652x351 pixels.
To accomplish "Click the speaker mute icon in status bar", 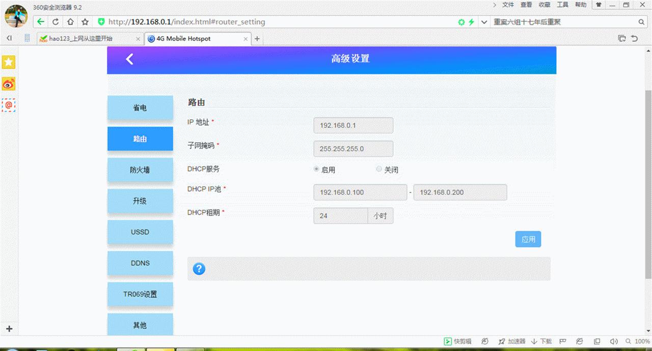I will coord(613,341).
